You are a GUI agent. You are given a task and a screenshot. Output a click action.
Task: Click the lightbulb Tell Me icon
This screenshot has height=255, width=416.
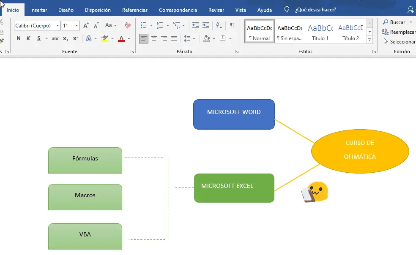287,10
